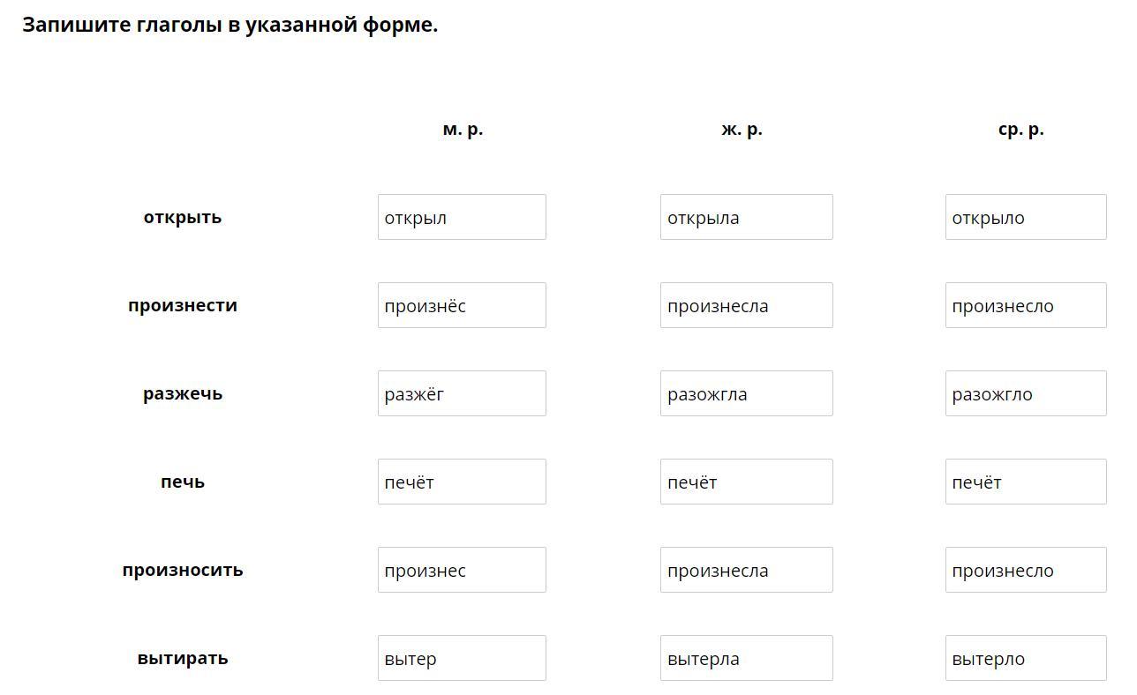
Task: Click the field containing вытерла
Action: (746, 658)
